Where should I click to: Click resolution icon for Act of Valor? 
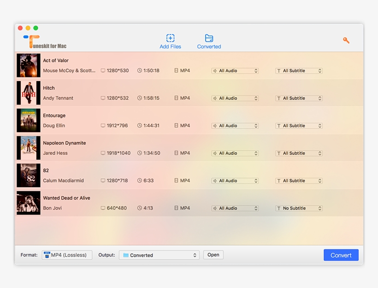[x=103, y=71]
